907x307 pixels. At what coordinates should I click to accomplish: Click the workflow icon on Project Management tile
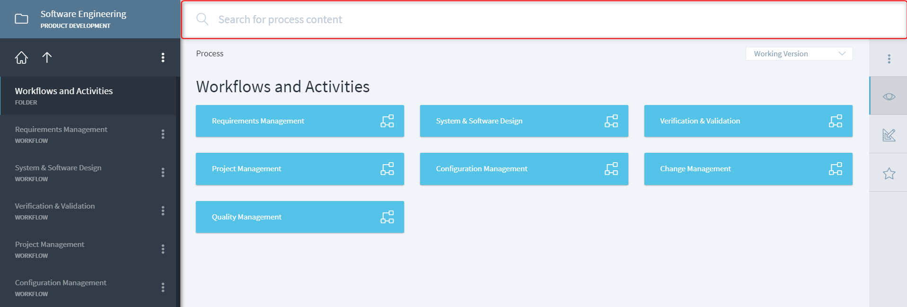click(387, 169)
